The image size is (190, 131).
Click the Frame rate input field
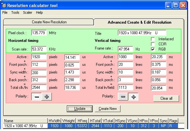pyautogui.click(x=125, y=49)
